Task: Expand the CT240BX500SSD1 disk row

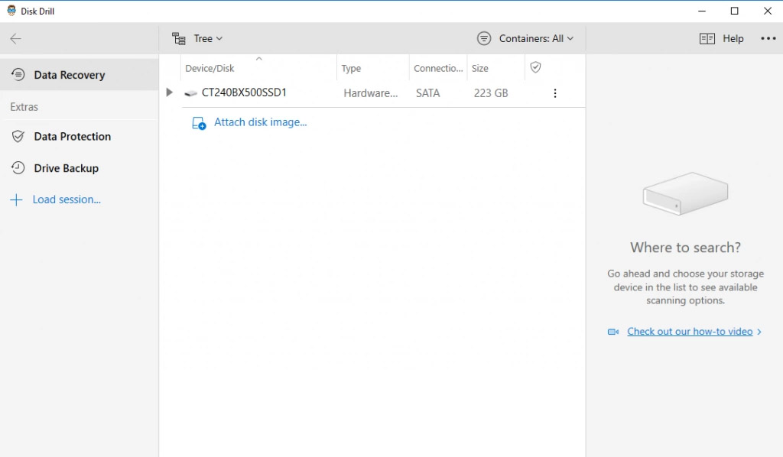Action: pyautogui.click(x=169, y=92)
